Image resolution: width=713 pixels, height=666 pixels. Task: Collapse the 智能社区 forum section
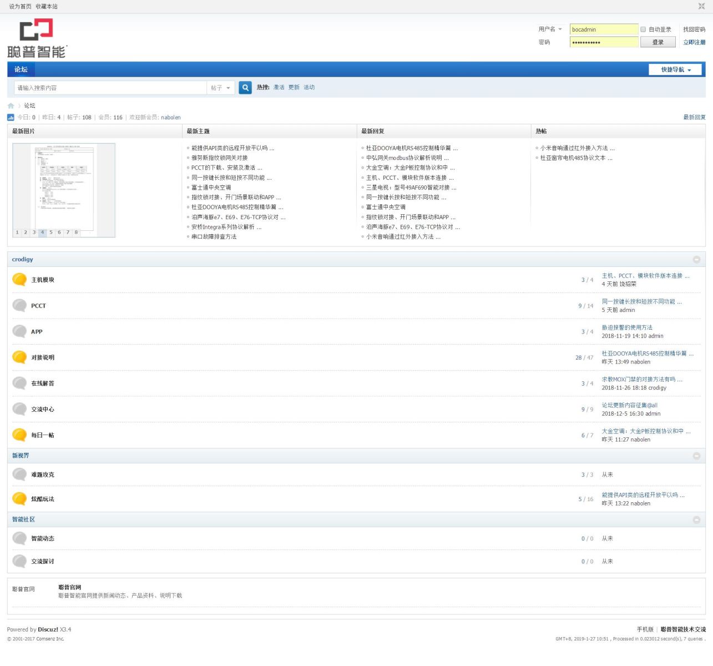pyautogui.click(x=696, y=520)
